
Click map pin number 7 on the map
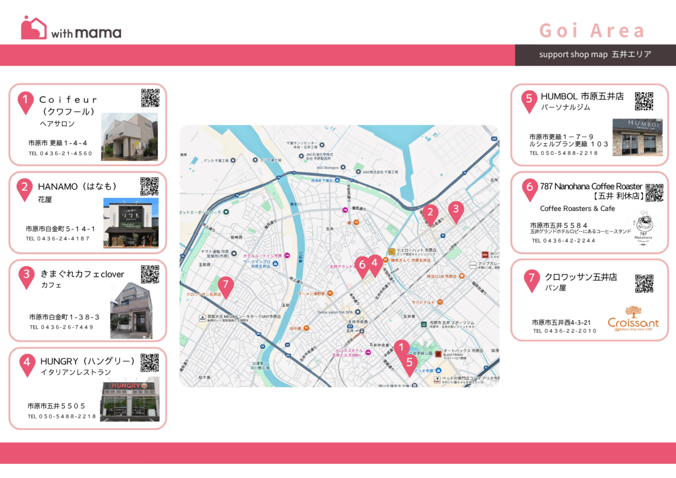pos(225,286)
